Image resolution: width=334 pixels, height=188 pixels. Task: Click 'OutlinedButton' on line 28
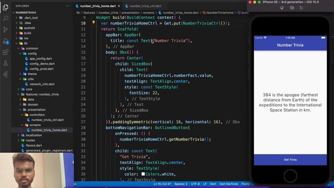tap(171, 127)
